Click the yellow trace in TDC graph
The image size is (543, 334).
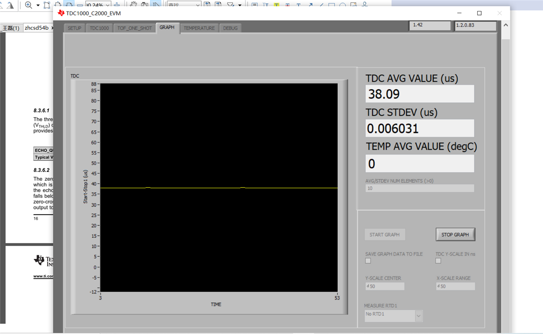tap(219, 188)
